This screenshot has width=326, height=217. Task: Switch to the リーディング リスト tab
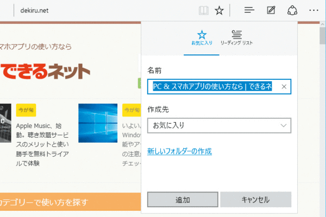(236, 38)
